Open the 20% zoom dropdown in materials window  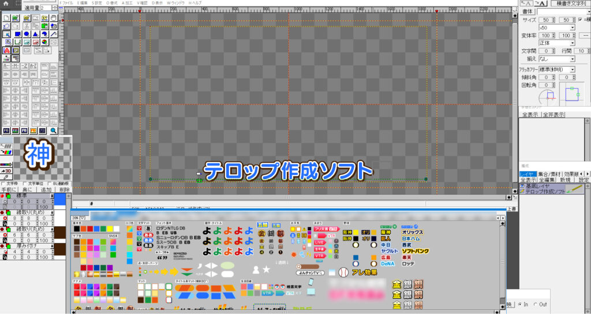[78, 218]
